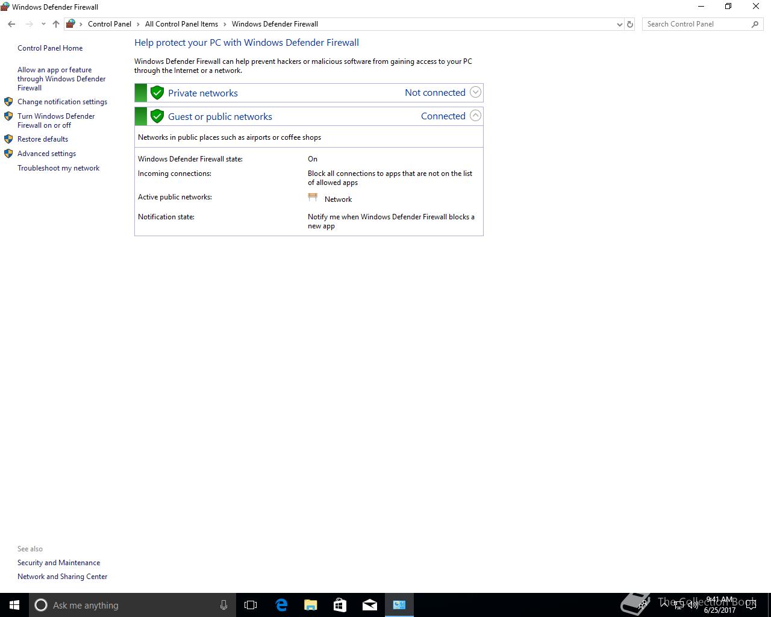This screenshot has width=771, height=617.
Task: Refresh the Windows Defender Firewall page
Action: (630, 24)
